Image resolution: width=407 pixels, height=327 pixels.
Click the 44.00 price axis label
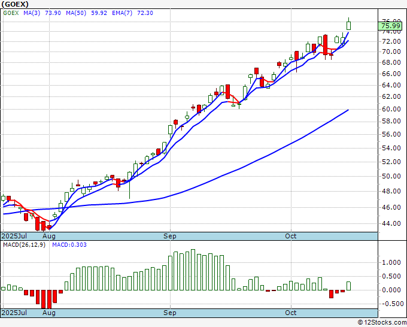coord(391,223)
